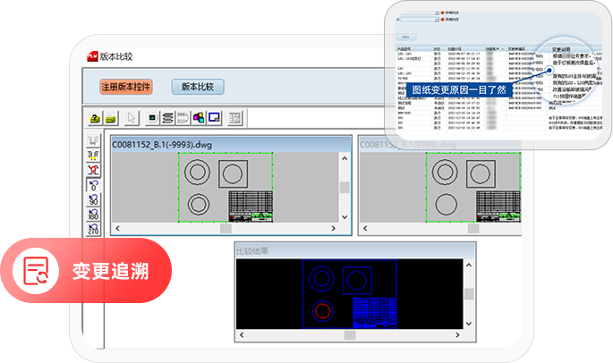This screenshot has height=363, width=613.
Task: Rotate drawing using the 270 degree icon
Action: pos(93,230)
